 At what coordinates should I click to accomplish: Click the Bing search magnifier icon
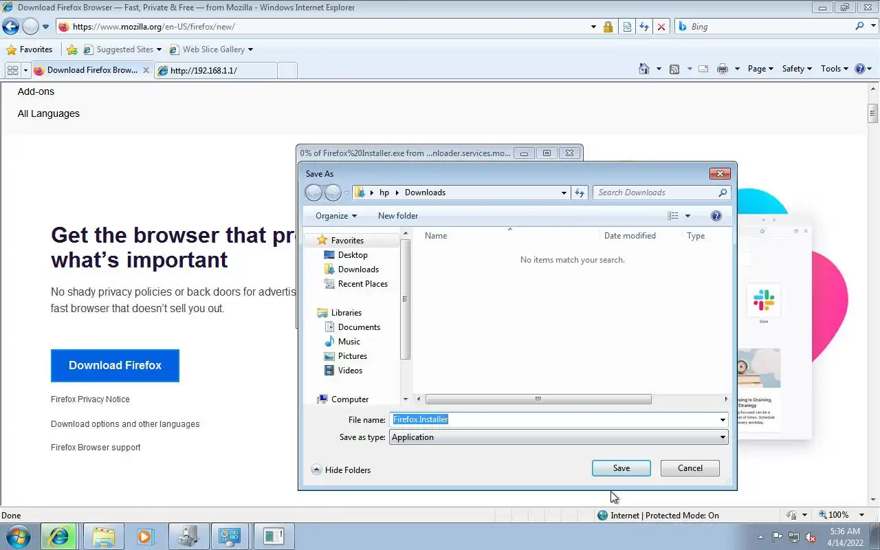pos(859,26)
